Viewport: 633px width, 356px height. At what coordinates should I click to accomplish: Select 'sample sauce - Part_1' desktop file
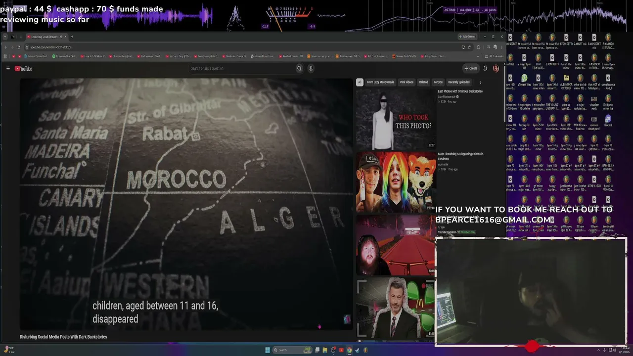point(608,81)
